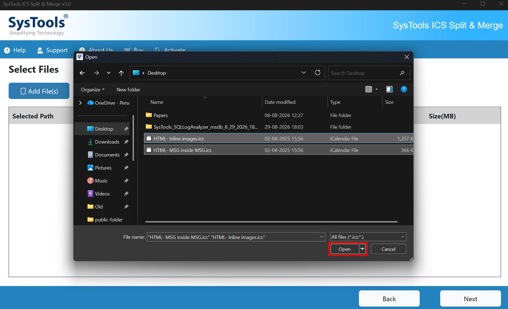Toggle checkbox for HTML- MSG inside MSG.ics
Viewport: 508px width, 309px height.
click(x=149, y=150)
